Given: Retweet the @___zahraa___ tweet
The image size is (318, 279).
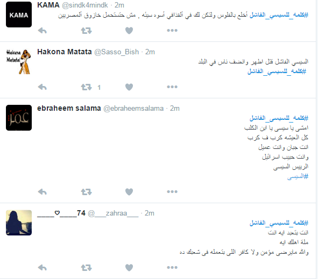Looking at the screenshot, I should [87, 268].
